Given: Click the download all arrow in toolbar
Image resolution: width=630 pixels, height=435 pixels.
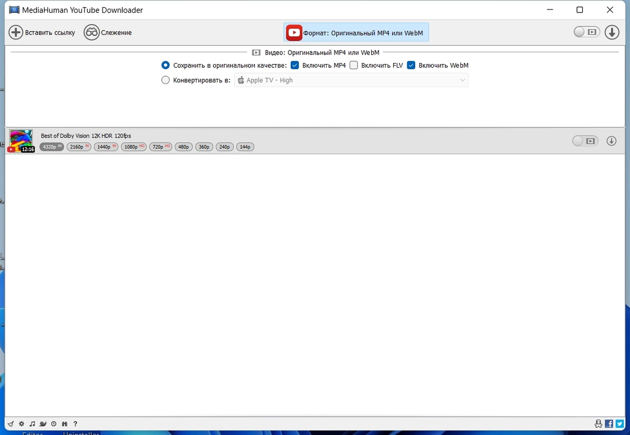Looking at the screenshot, I should (x=612, y=33).
